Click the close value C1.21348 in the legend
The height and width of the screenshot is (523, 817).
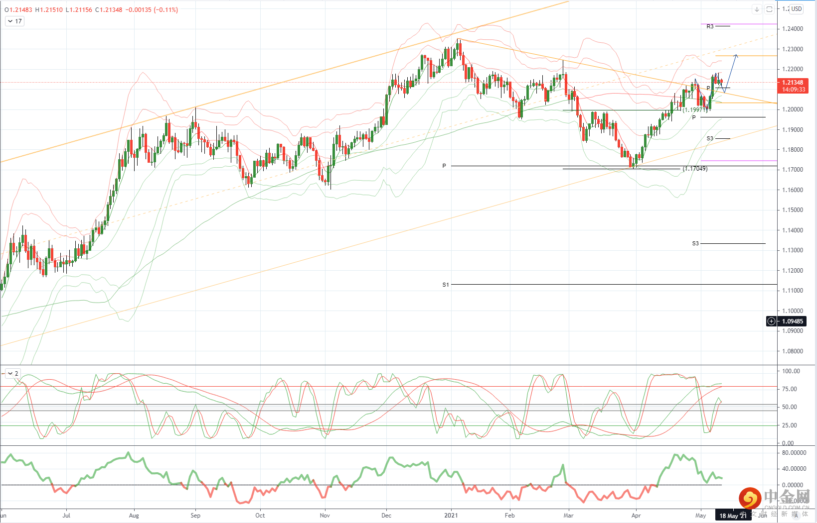pyautogui.click(x=109, y=10)
